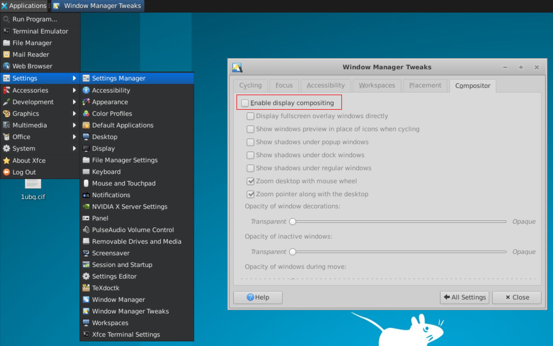The height and width of the screenshot is (346, 553).
Task: Click the TeXdoctk icon
Action: [86, 288]
